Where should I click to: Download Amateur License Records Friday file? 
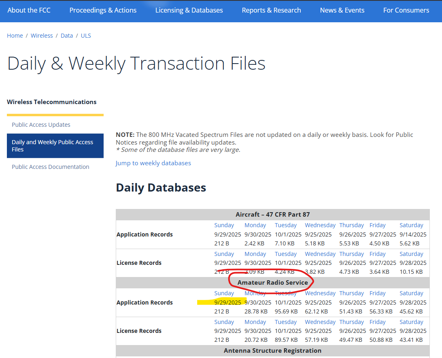(x=378, y=322)
